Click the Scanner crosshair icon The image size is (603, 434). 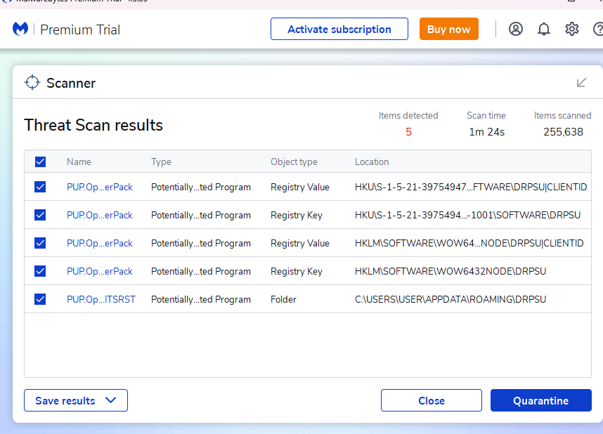point(32,82)
